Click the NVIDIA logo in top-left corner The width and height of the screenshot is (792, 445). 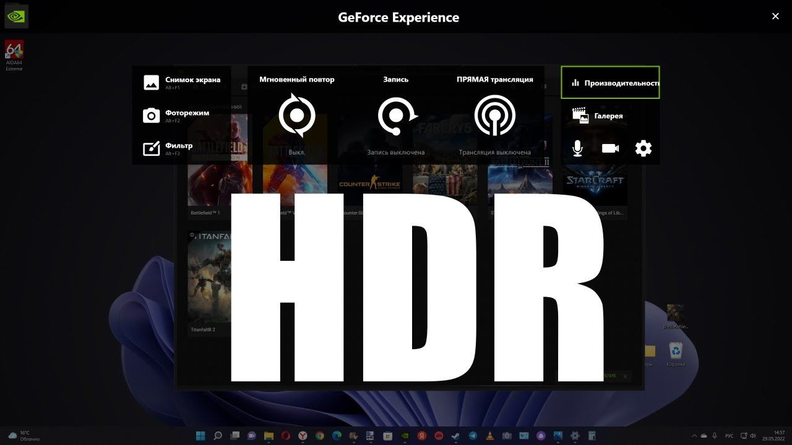(x=16, y=17)
